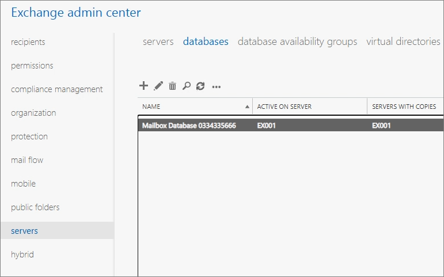
Task: Click the delete trash can icon
Action: (x=172, y=86)
